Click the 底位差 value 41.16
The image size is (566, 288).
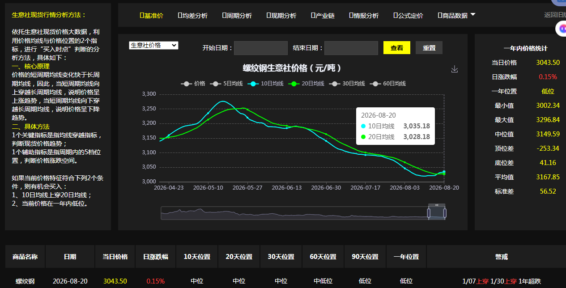point(548,163)
